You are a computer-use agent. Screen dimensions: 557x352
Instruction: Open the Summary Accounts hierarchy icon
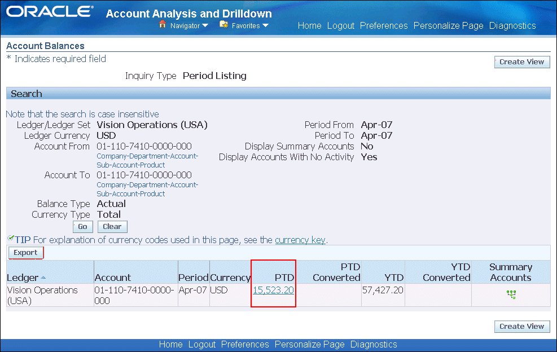pyautogui.click(x=511, y=294)
